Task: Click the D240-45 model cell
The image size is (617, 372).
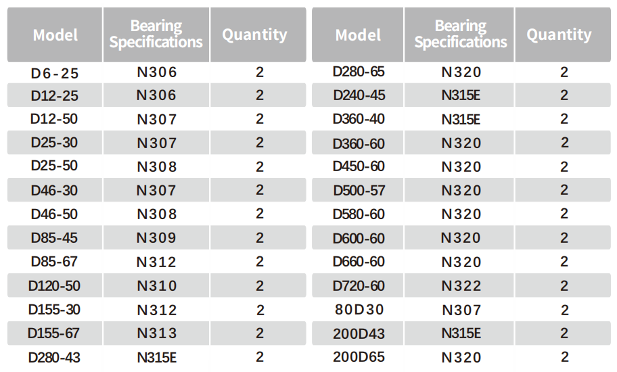Action: pyautogui.click(x=359, y=96)
